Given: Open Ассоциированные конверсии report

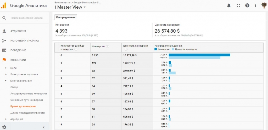Looking at the screenshot, I should (29, 93).
